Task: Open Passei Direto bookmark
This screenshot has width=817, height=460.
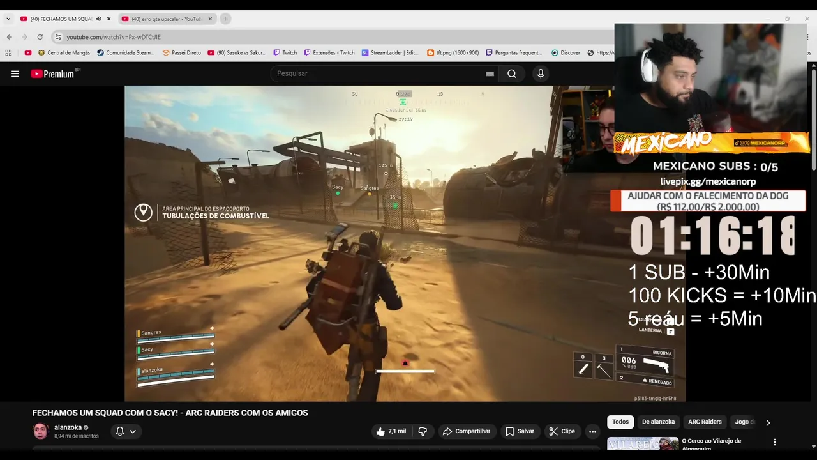Action: [x=182, y=53]
